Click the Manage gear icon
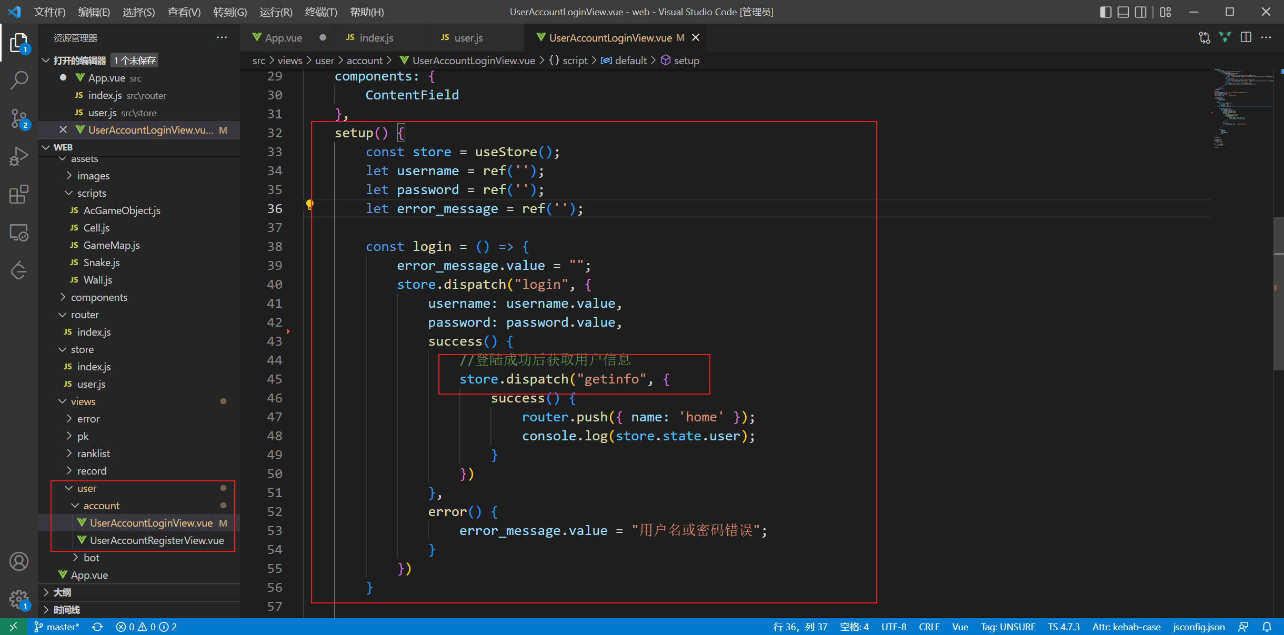 click(19, 599)
